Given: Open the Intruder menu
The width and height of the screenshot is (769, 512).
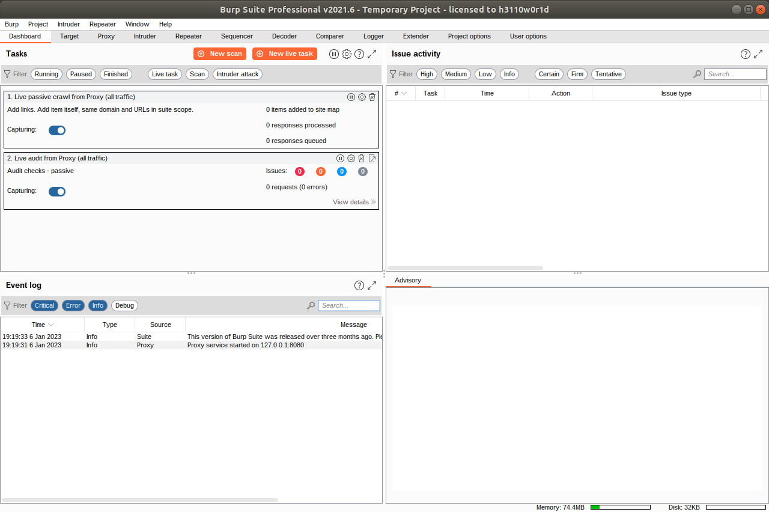Looking at the screenshot, I should 68,25.
